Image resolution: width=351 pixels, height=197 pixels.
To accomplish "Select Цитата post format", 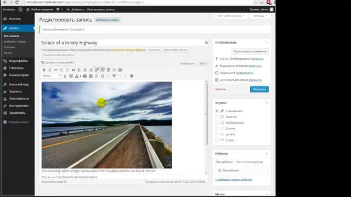I will click(217, 134).
